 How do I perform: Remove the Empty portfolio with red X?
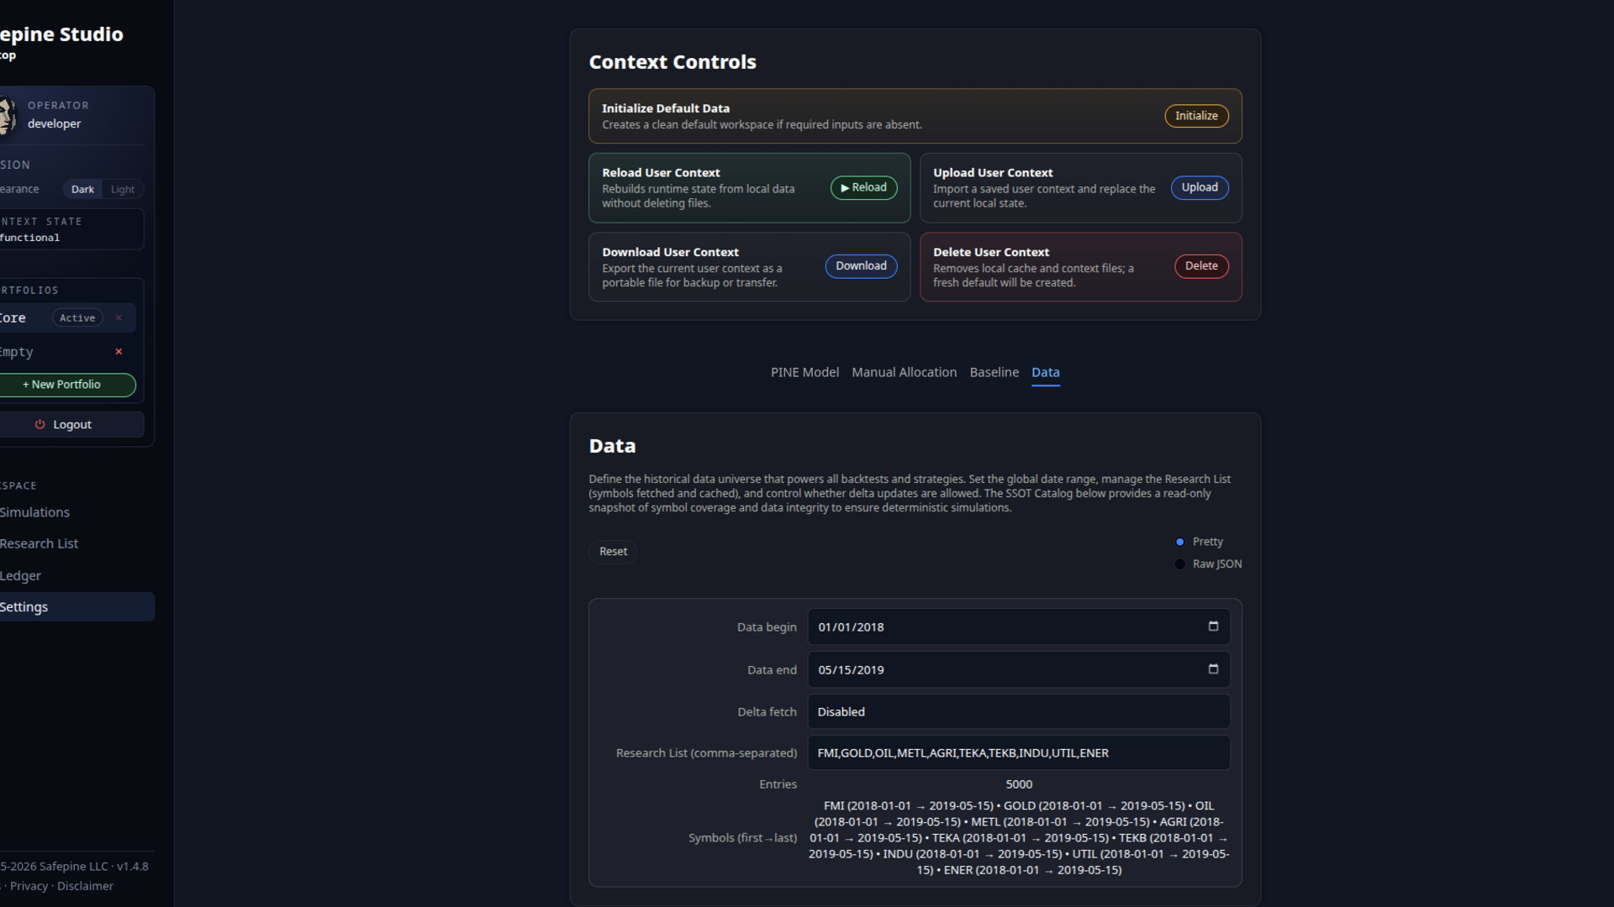119,352
